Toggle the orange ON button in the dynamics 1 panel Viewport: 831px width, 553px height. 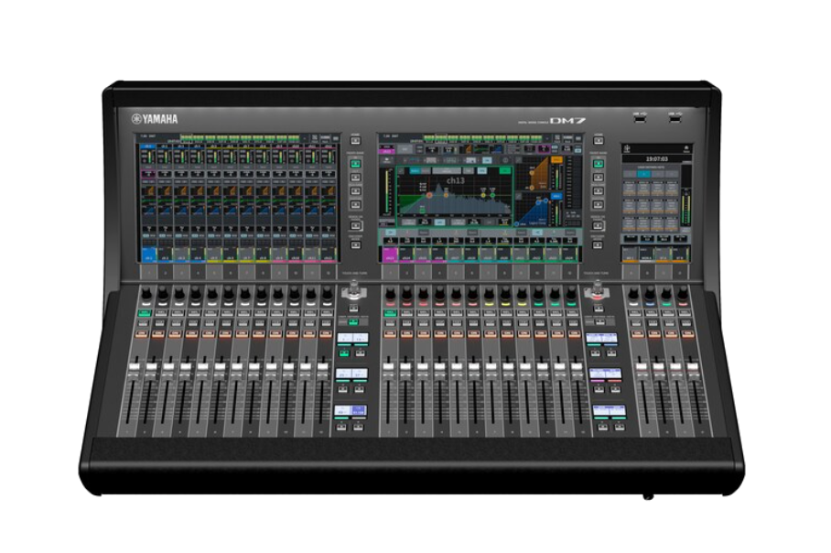(x=556, y=159)
